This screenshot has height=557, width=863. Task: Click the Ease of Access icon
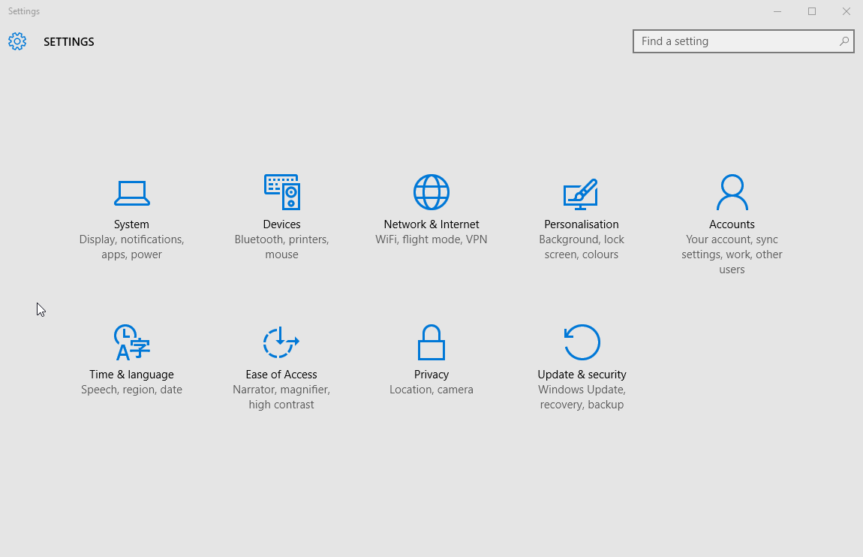[281, 342]
